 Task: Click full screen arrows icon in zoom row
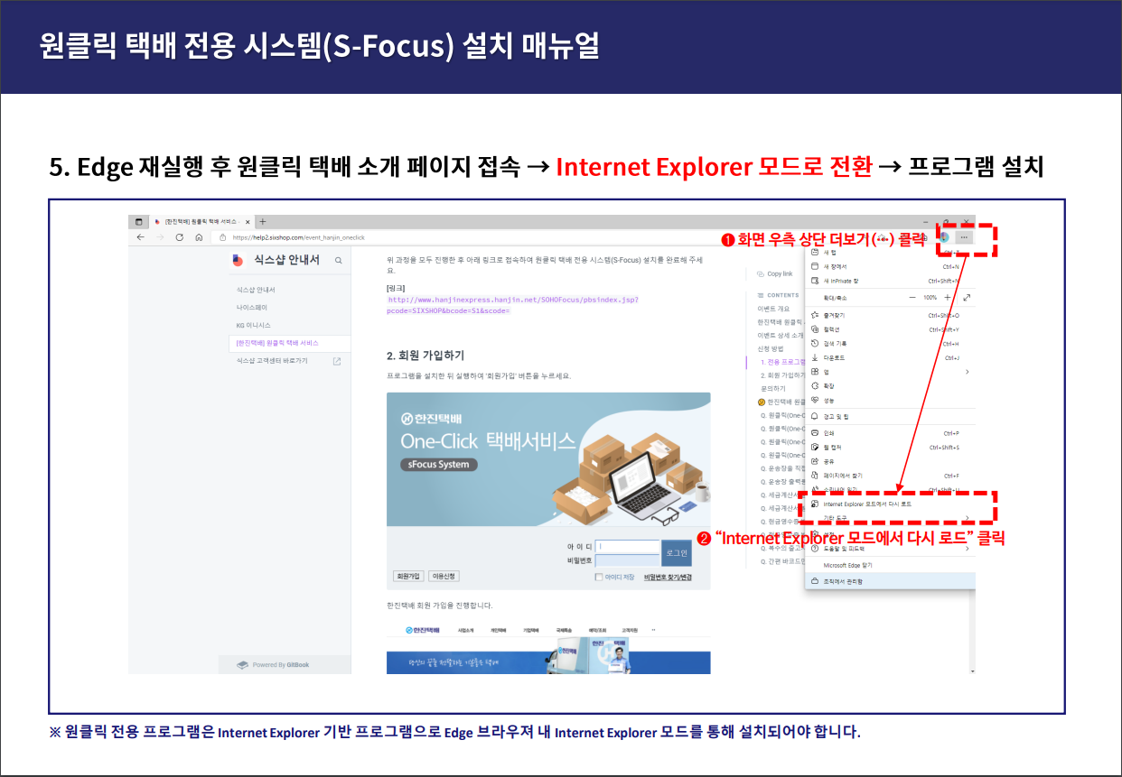pyautogui.click(x=967, y=297)
